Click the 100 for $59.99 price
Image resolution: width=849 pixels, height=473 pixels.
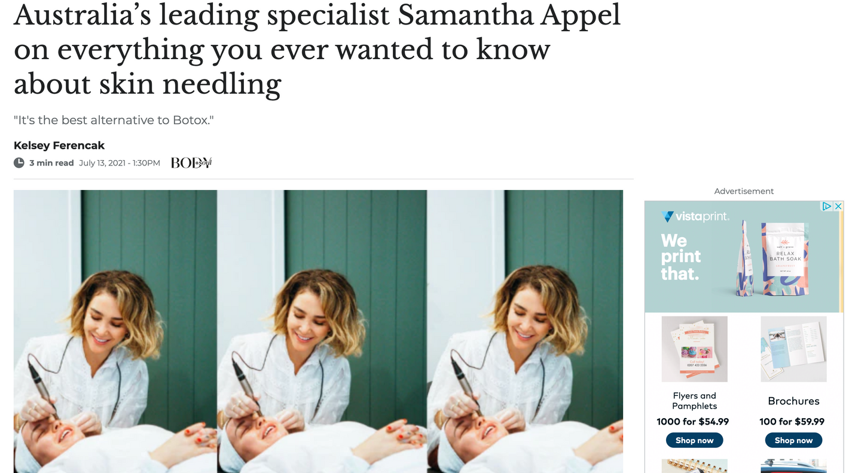[x=792, y=422]
